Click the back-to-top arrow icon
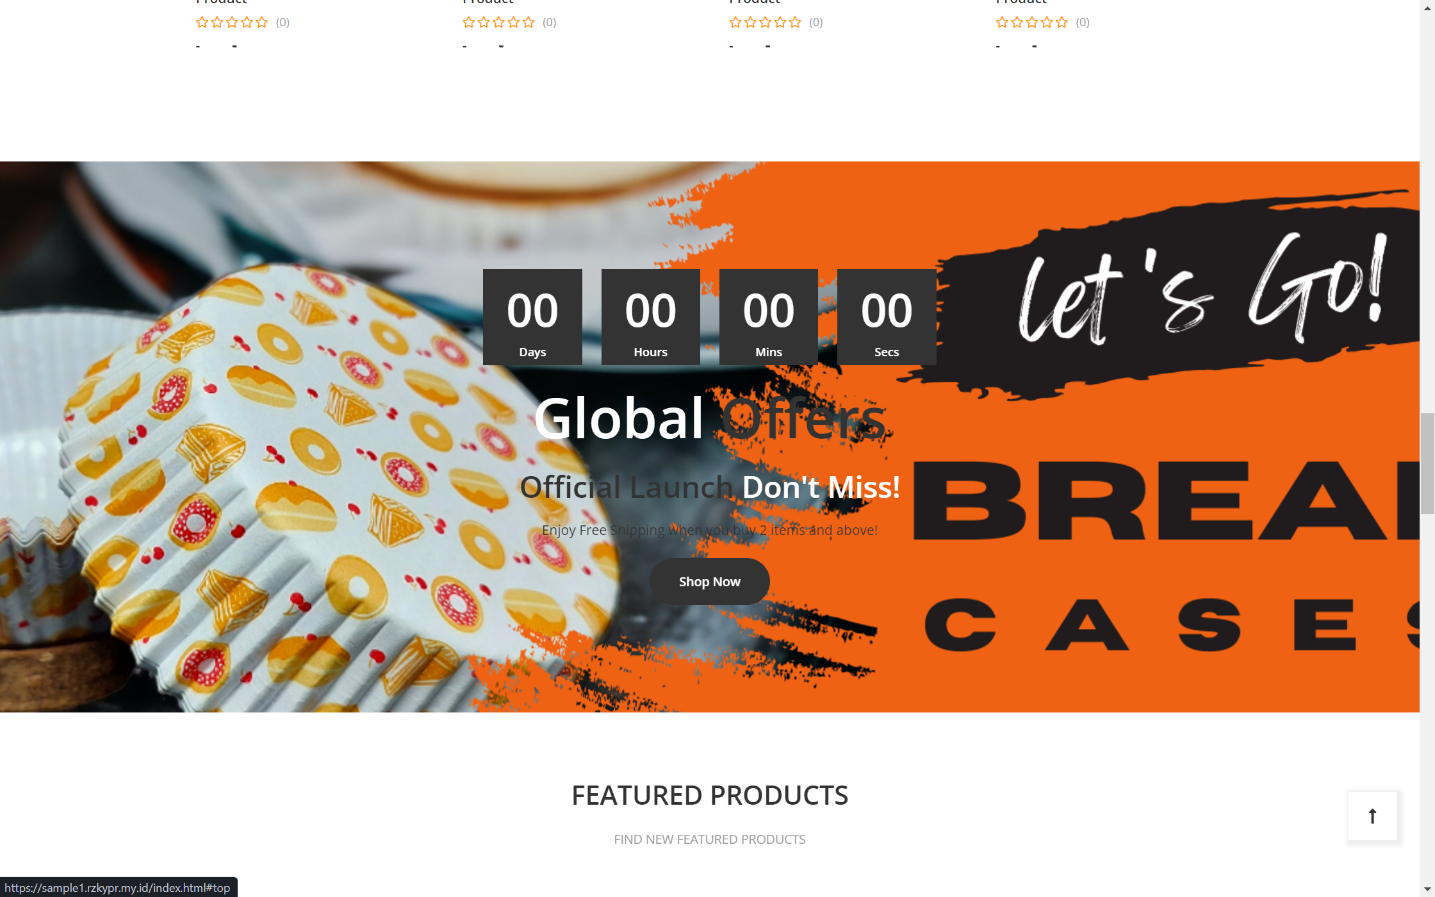 pyautogui.click(x=1372, y=816)
